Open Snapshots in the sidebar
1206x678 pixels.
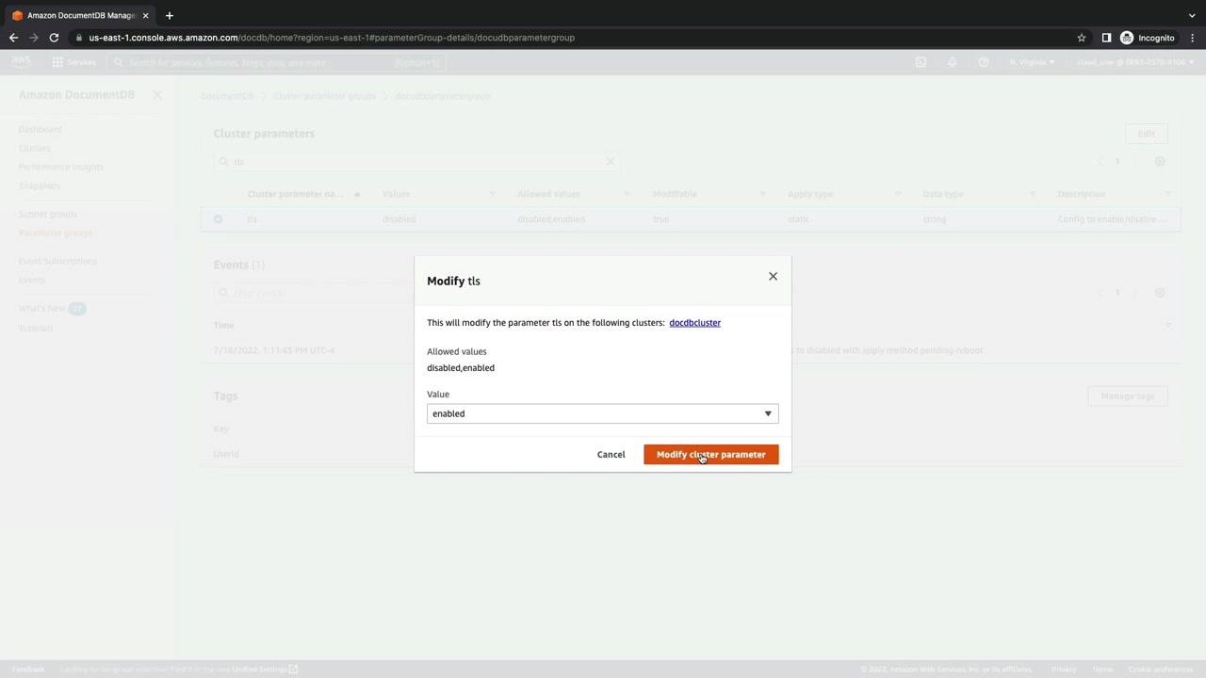(40, 186)
